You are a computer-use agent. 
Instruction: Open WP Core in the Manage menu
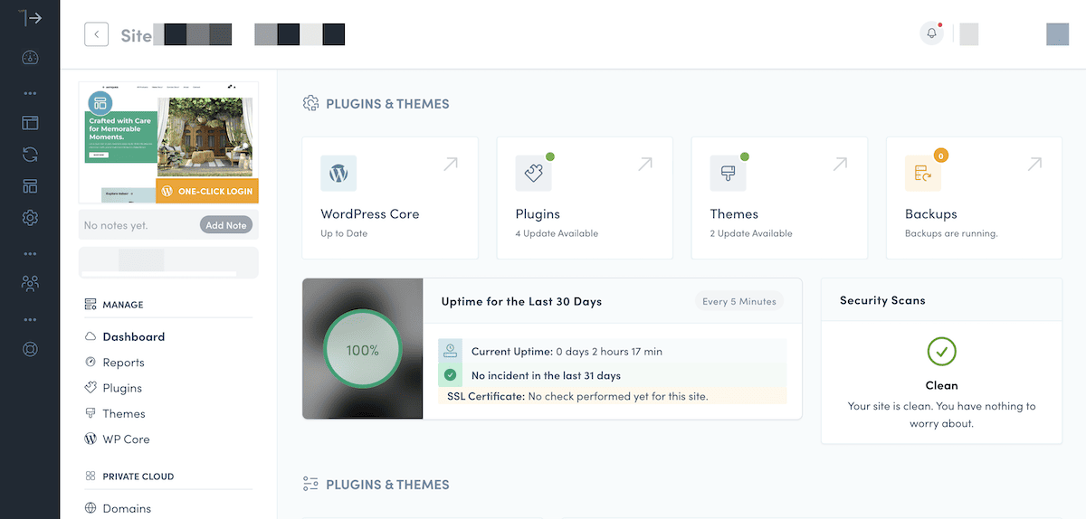pyautogui.click(x=126, y=439)
